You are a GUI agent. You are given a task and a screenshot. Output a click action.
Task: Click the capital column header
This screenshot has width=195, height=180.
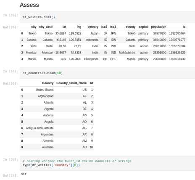coord(143,27)
